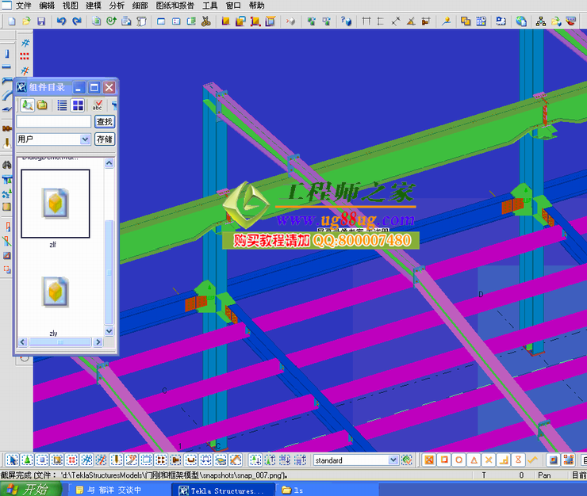Screen dimensions: 587x496
Task: Open the 图纸和报告 menu
Action: [x=175, y=5]
